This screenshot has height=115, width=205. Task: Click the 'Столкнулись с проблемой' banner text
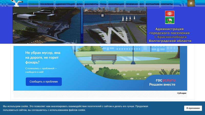pos(41,70)
